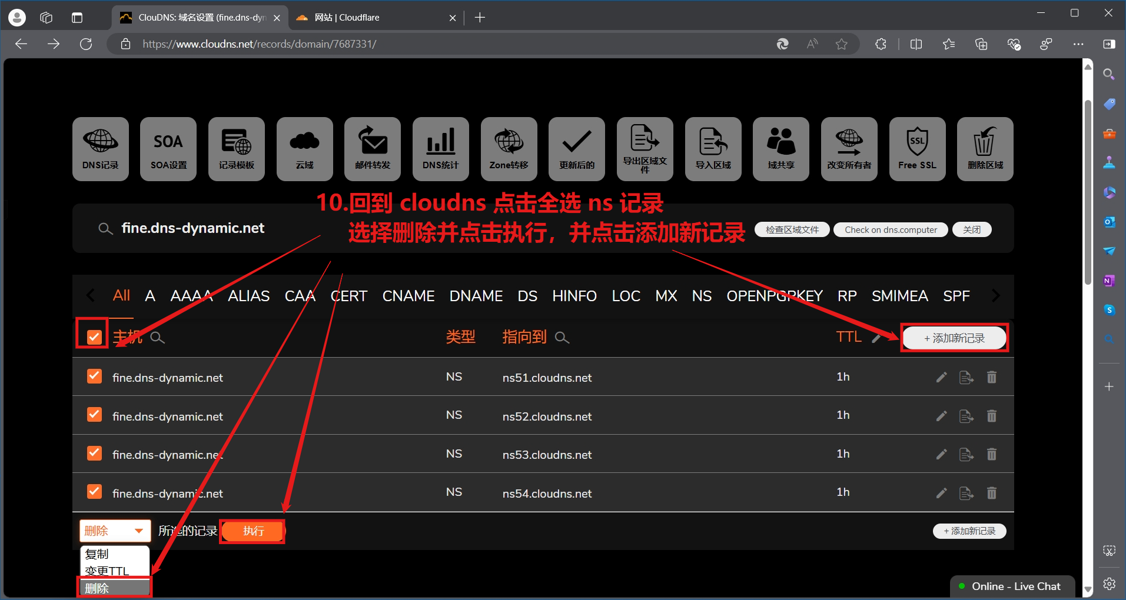Select the All record type tab

pos(121,295)
